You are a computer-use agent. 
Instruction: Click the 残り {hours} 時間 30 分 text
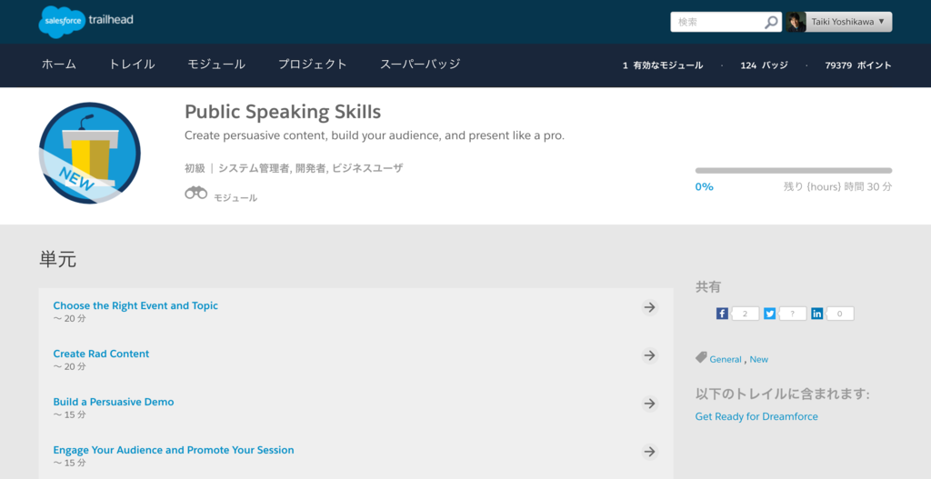tap(837, 187)
